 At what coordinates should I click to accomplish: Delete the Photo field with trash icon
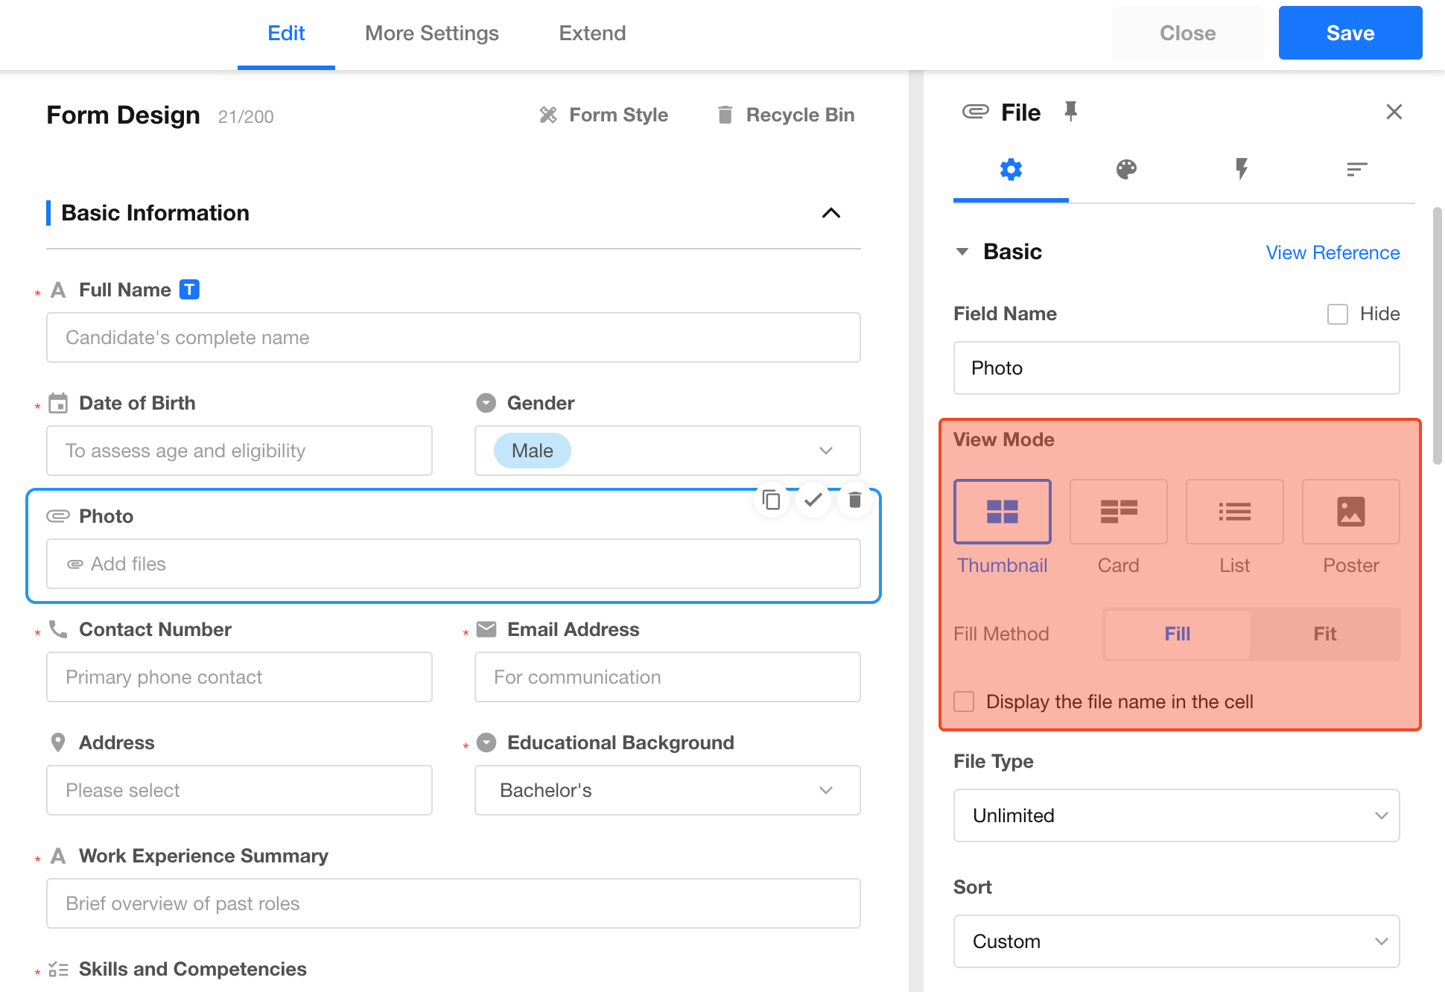tap(854, 500)
